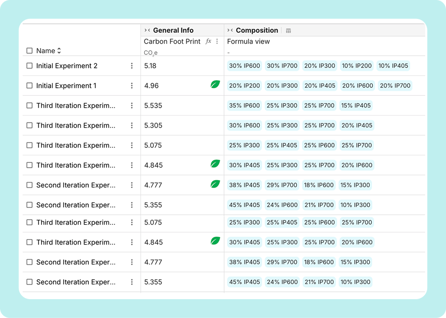Collapse the General Info column group
Image resolution: width=446 pixels, height=318 pixels.
147,30
